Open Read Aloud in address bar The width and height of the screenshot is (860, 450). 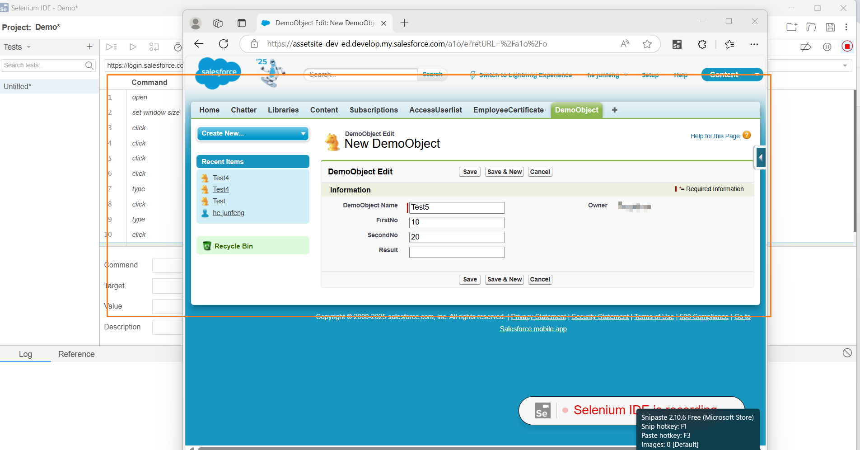625,44
